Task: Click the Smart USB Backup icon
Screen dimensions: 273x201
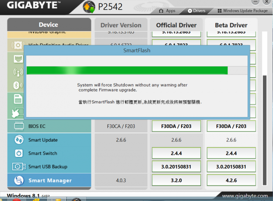Action: pos(19,167)
